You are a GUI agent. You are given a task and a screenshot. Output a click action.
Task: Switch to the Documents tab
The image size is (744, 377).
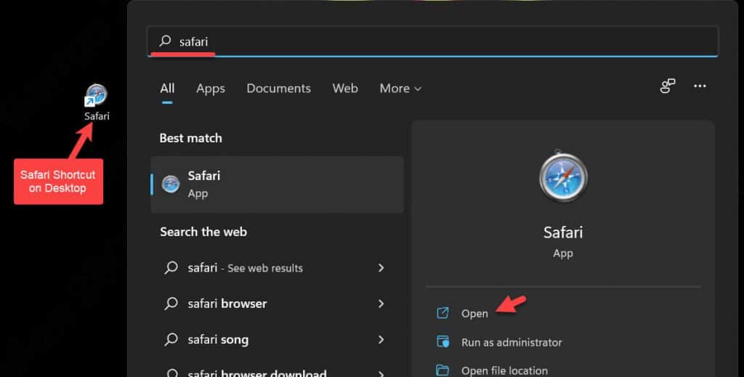click(278, 89)
